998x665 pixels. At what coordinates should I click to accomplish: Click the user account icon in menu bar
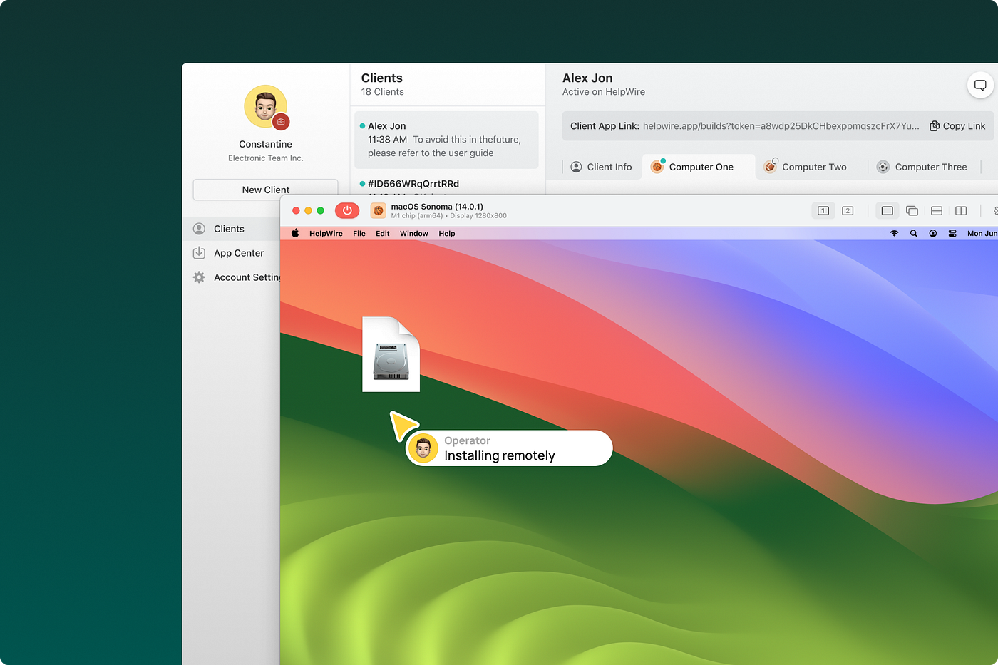pos(933,233)
